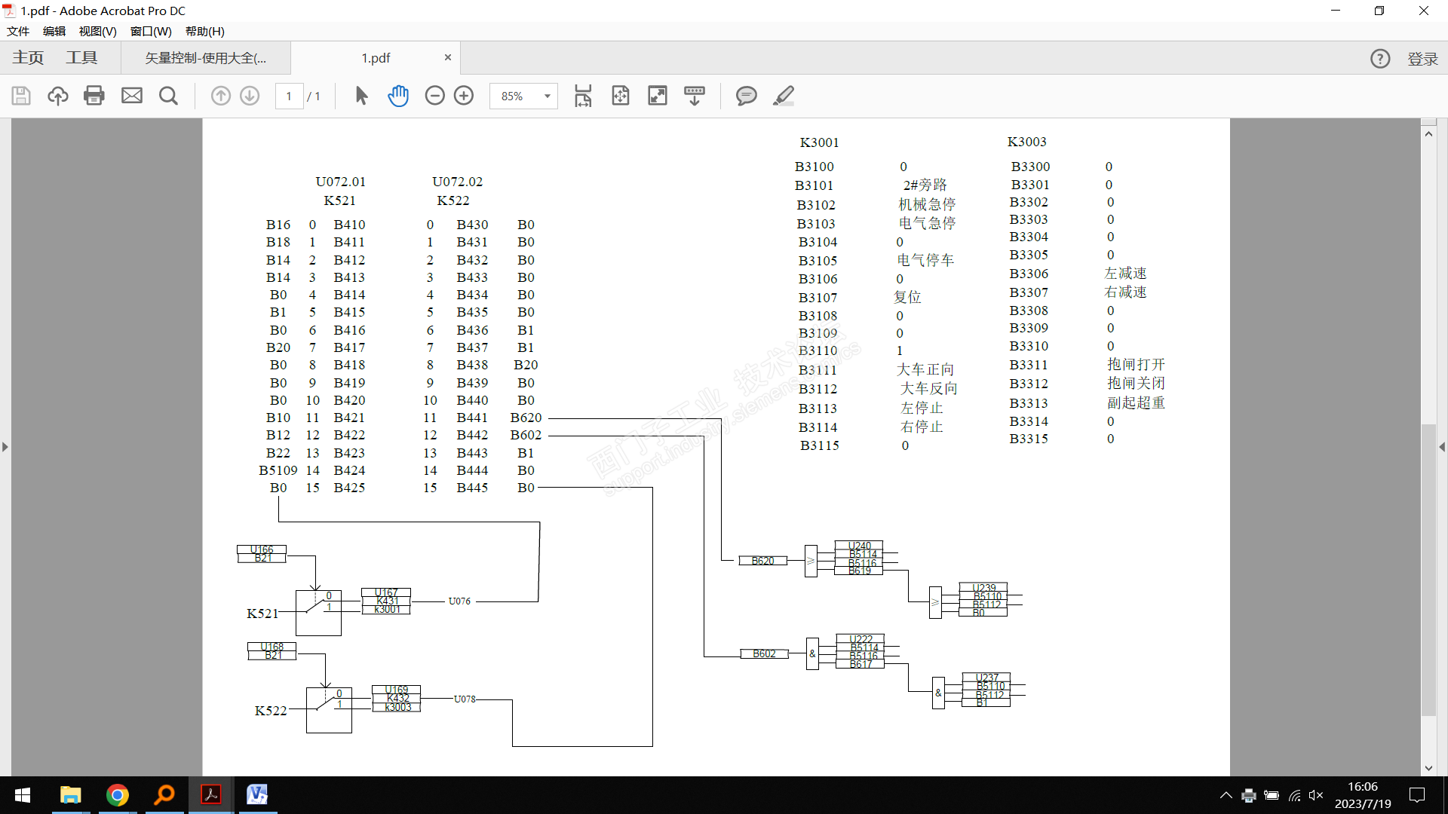The width and height of the screenshot is (1448, 814).
Task: Open the 视图(V) menu
Action: (x=97, y=31)
